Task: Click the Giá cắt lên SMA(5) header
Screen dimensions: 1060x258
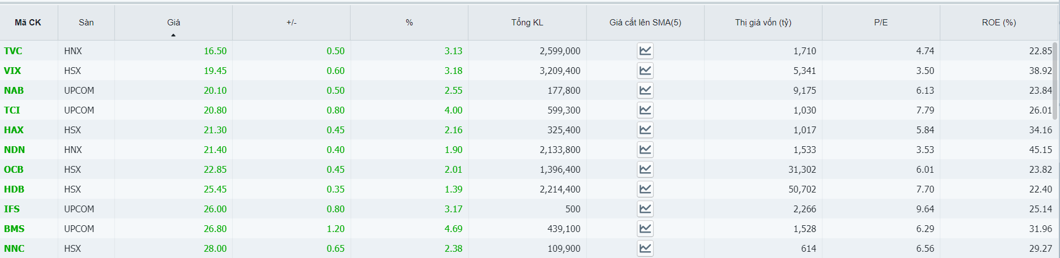Action: coord(645,23)
